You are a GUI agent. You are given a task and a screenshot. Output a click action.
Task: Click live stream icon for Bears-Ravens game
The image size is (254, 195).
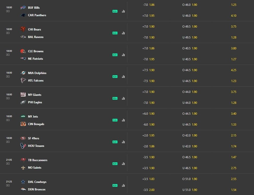(8, 33)
